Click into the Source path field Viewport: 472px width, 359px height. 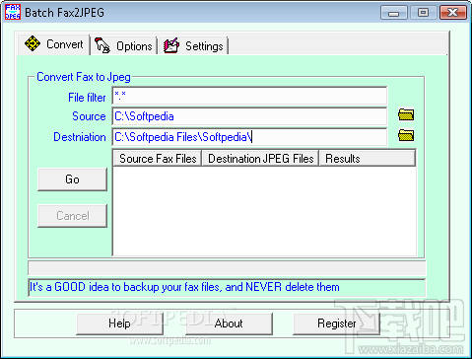[249, 116]
